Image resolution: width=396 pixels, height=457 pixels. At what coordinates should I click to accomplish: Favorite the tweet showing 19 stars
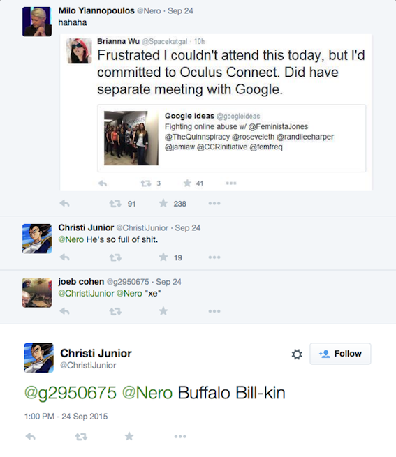(x=163, y=257)
